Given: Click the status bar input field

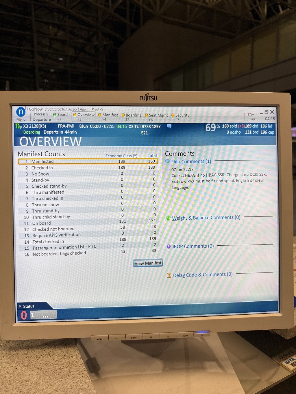Looking at the screenshot, I should (x=43, y=315).
